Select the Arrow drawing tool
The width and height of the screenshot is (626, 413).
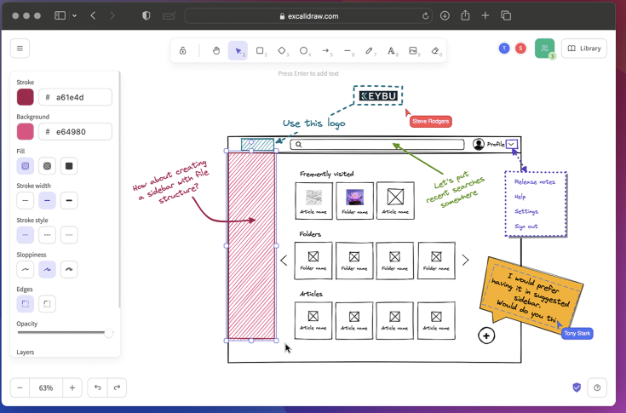click(x=326, y=51)
